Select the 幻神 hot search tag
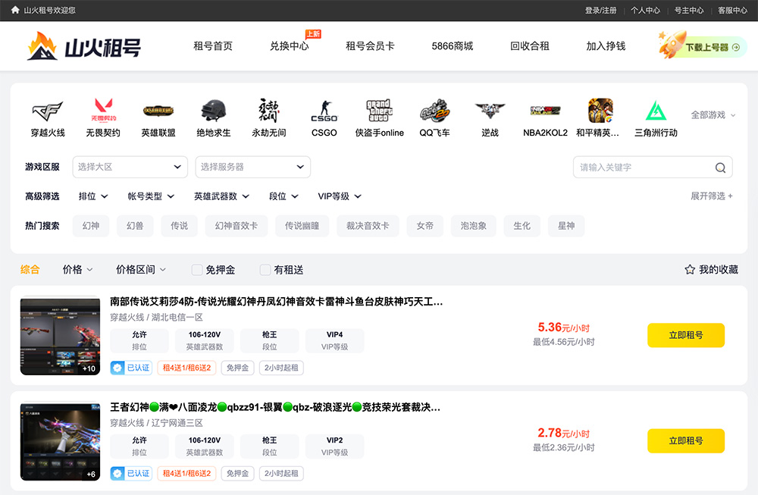Image resolution: width=758 pixels, height=495 pixels. [91, 226]
